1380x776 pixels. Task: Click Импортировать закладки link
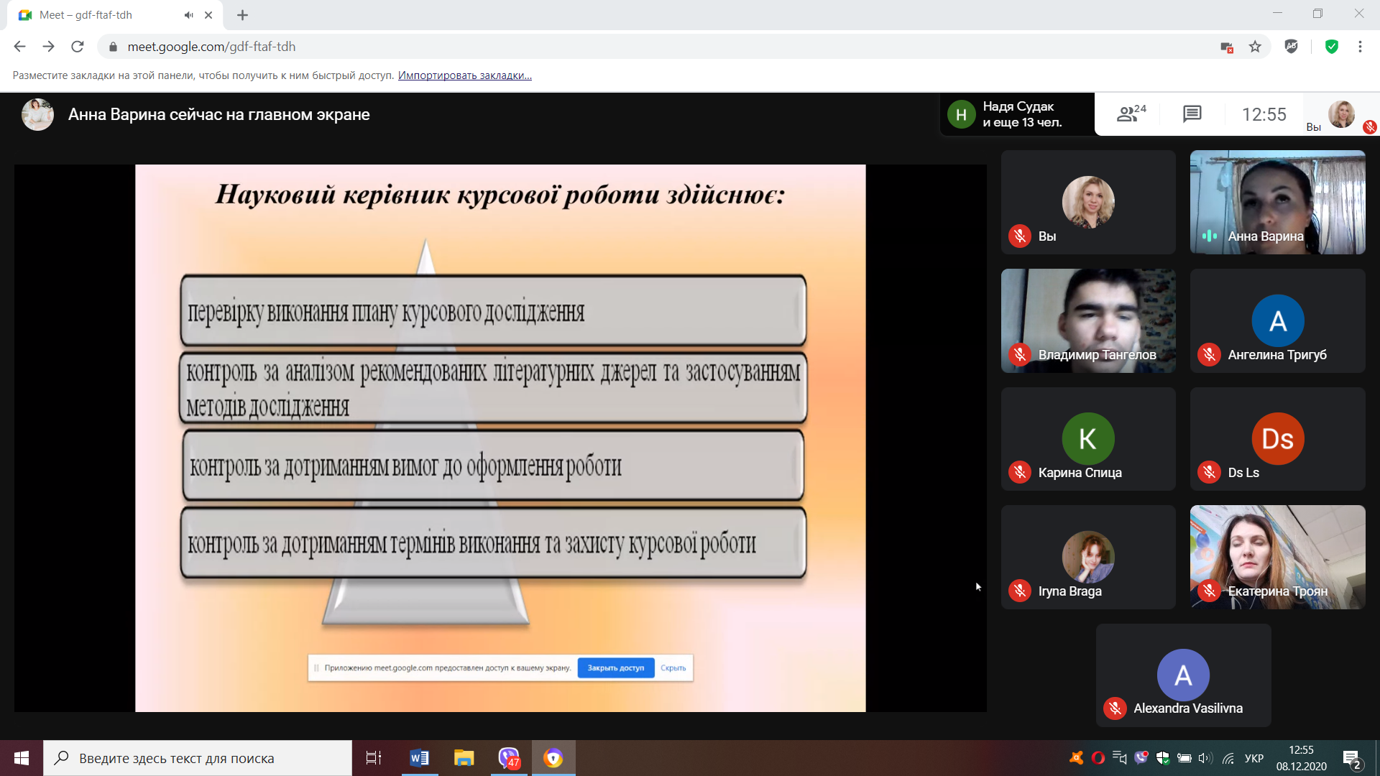pyautogui.click(x=464, y=75)
